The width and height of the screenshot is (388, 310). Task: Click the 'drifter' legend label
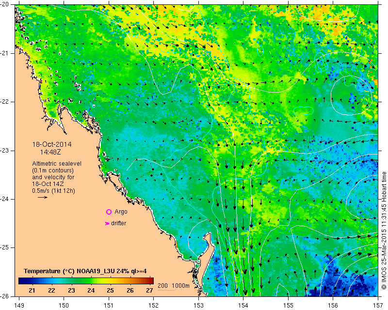(x=118, y=223)
